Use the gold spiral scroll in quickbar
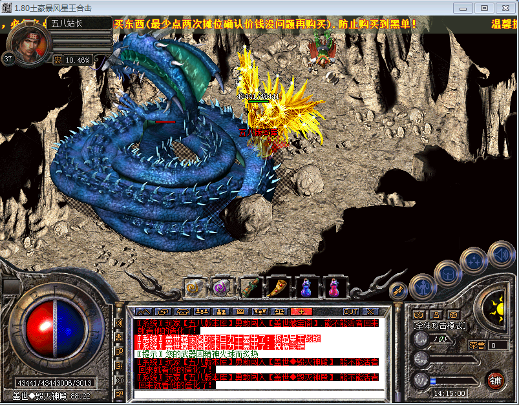The height and width of the screenshot is (405, 519). tap(194, 287)
